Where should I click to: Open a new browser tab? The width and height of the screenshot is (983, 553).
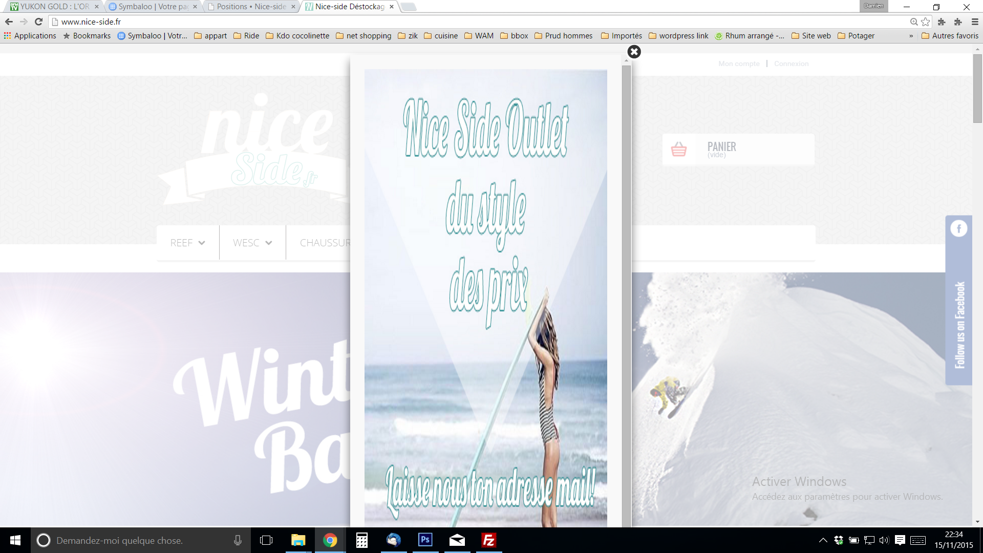click(408, 7)
